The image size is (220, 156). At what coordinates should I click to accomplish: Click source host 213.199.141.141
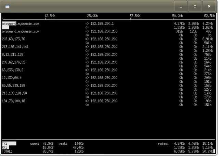coord(15,47)
